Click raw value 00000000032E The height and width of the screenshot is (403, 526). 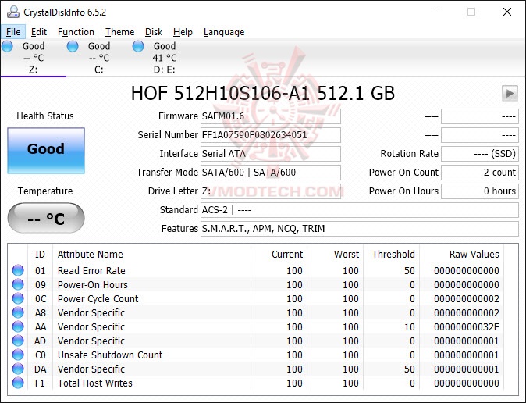point(466,326)
